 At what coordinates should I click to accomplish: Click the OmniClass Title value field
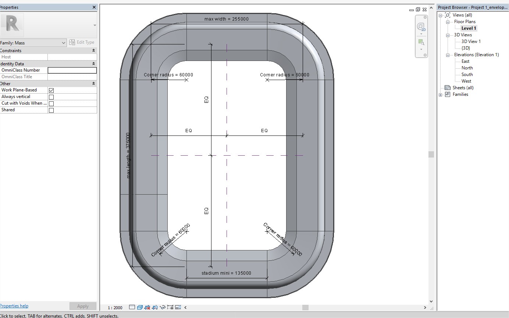coord(72,77)
